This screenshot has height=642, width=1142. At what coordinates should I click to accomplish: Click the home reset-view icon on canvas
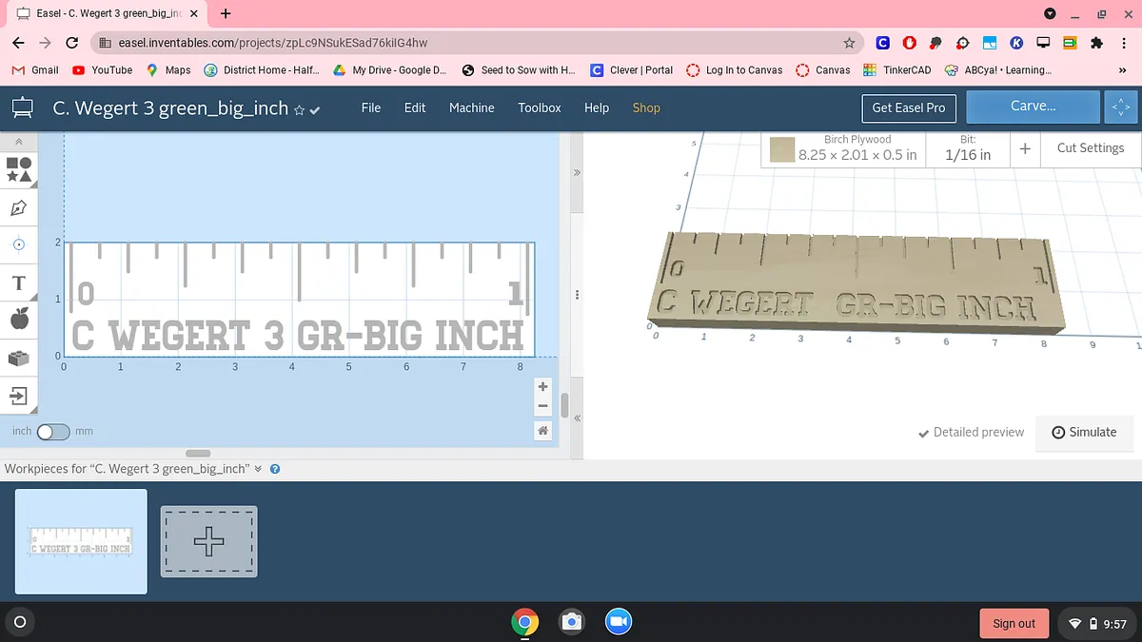point(542,431)
